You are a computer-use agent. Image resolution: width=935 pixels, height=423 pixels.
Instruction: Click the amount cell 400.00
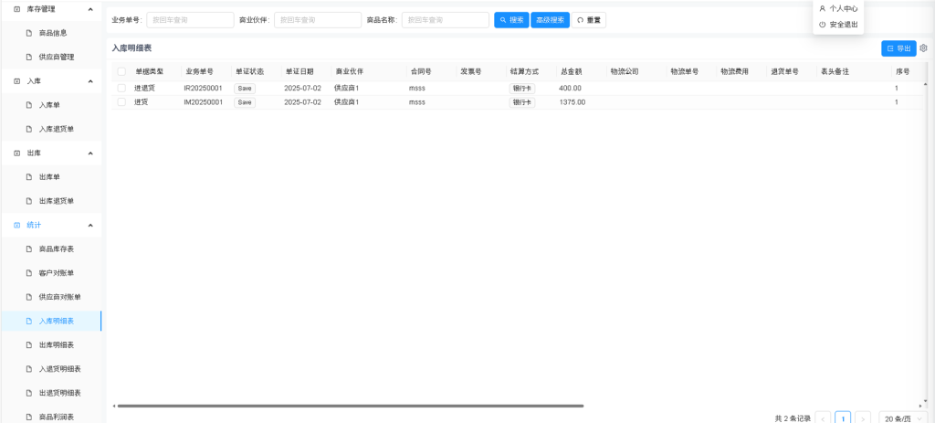570,88
